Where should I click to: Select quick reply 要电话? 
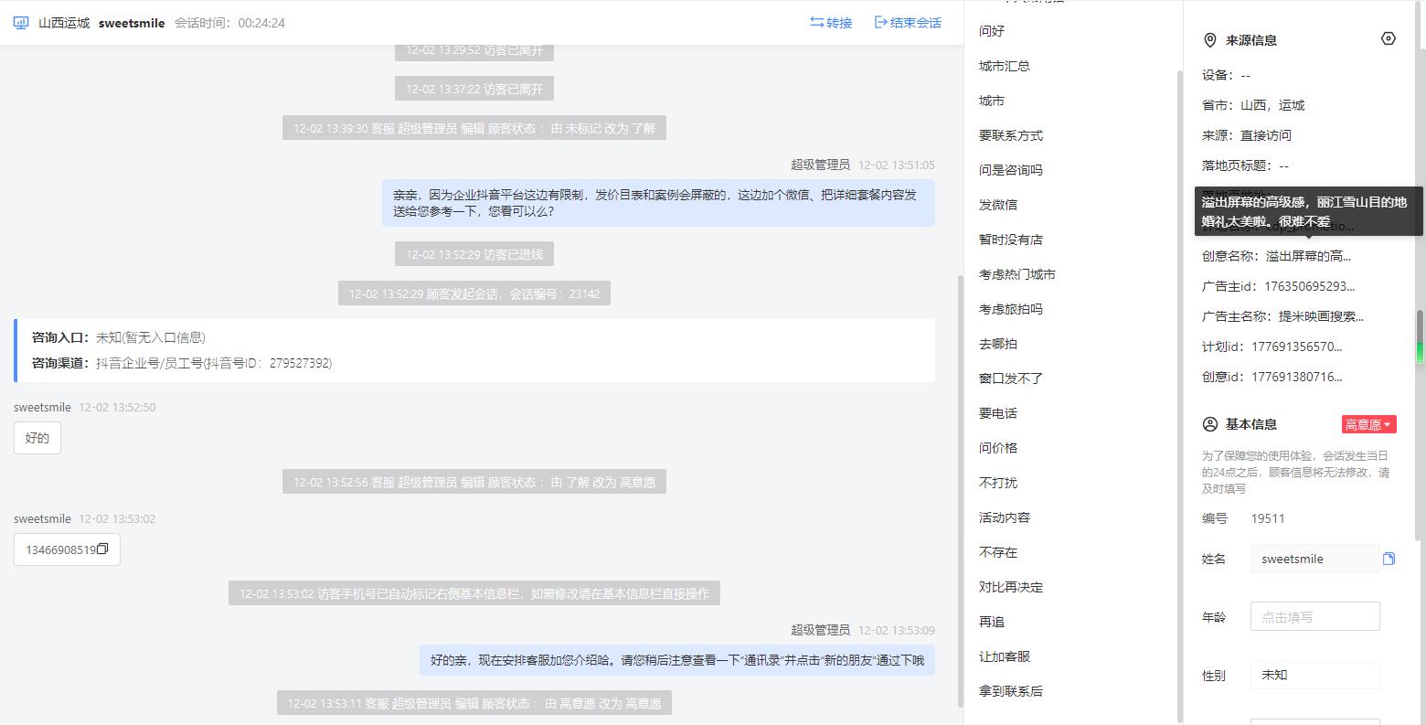[998, 413]
